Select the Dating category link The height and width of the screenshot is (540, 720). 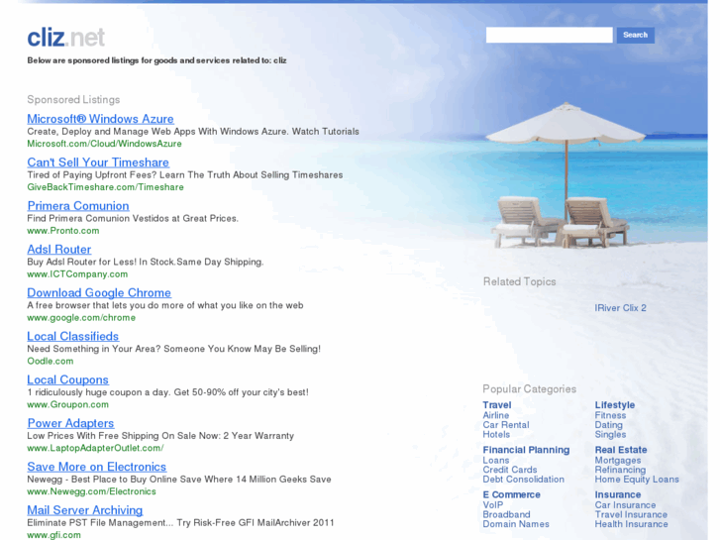pos(608,425)
